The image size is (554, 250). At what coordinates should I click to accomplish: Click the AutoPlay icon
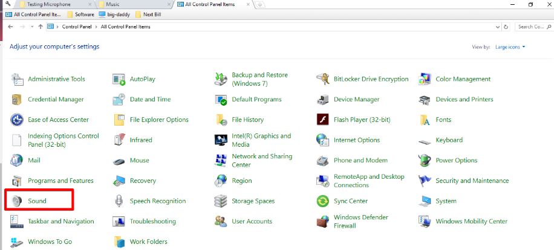(119, 79)
